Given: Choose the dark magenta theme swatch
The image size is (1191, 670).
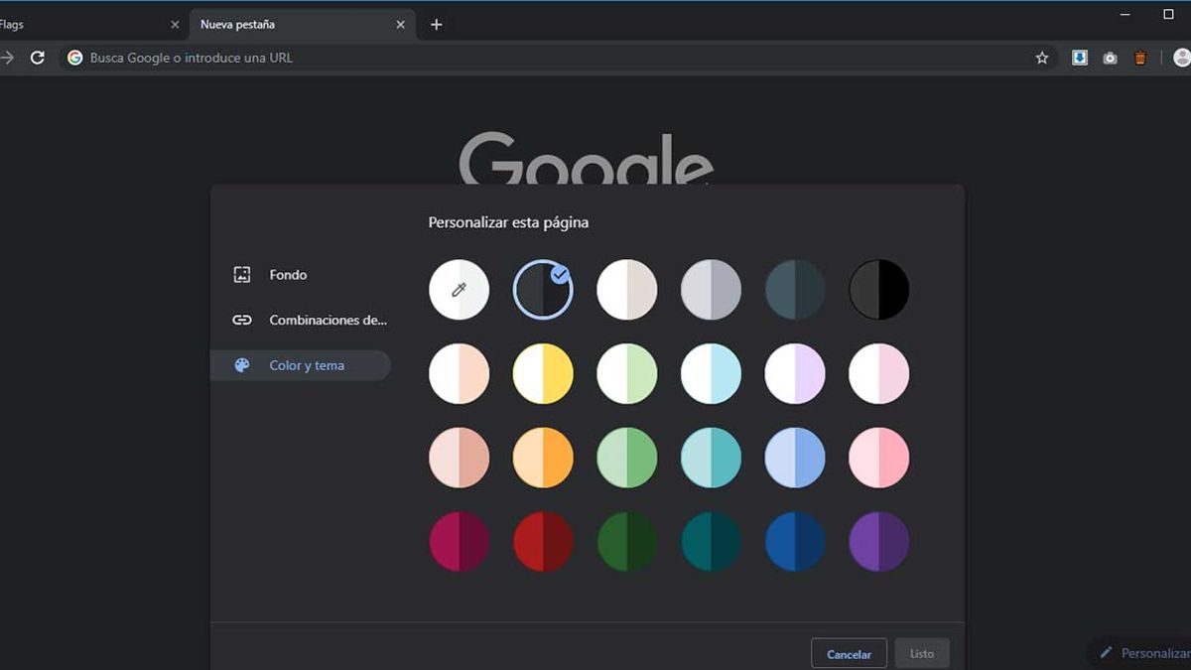Looking at the screenshot, I should 459,542.
